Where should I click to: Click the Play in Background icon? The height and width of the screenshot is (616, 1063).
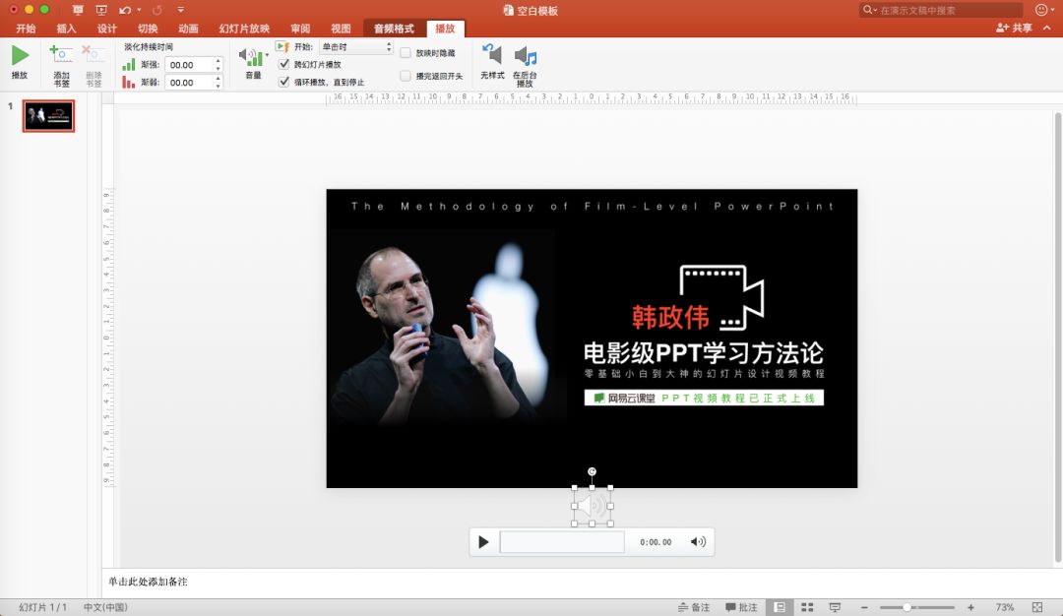[525, 55]
